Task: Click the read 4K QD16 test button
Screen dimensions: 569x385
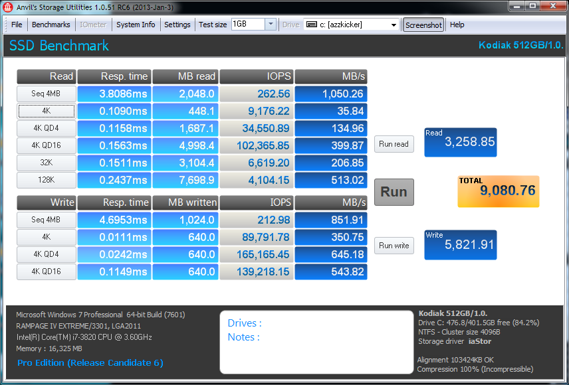Action: pos(47,145)
